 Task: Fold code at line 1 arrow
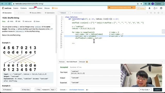point(63,17)
